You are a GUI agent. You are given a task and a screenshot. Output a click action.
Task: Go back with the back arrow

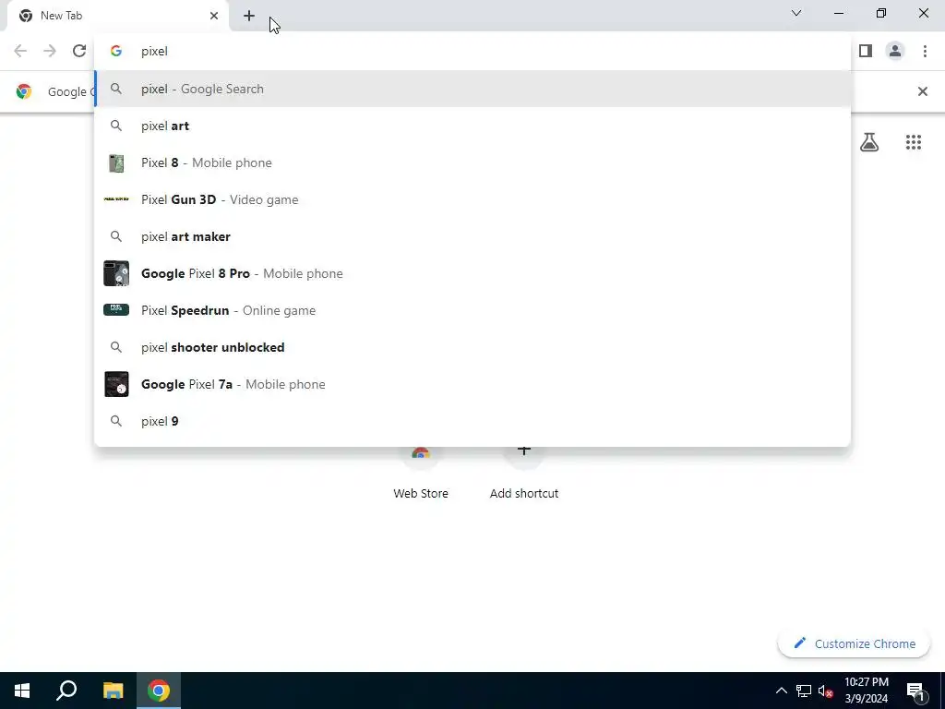click(x=20, y=52)
